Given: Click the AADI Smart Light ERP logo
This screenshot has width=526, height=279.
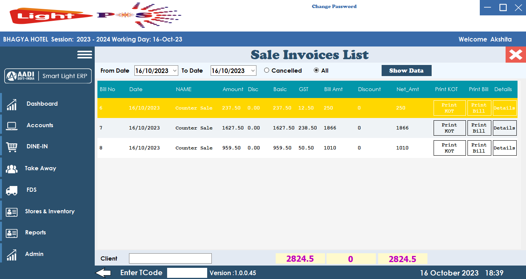Looking at the screenshot, I should pyautogui.click(x=48, y=76).
